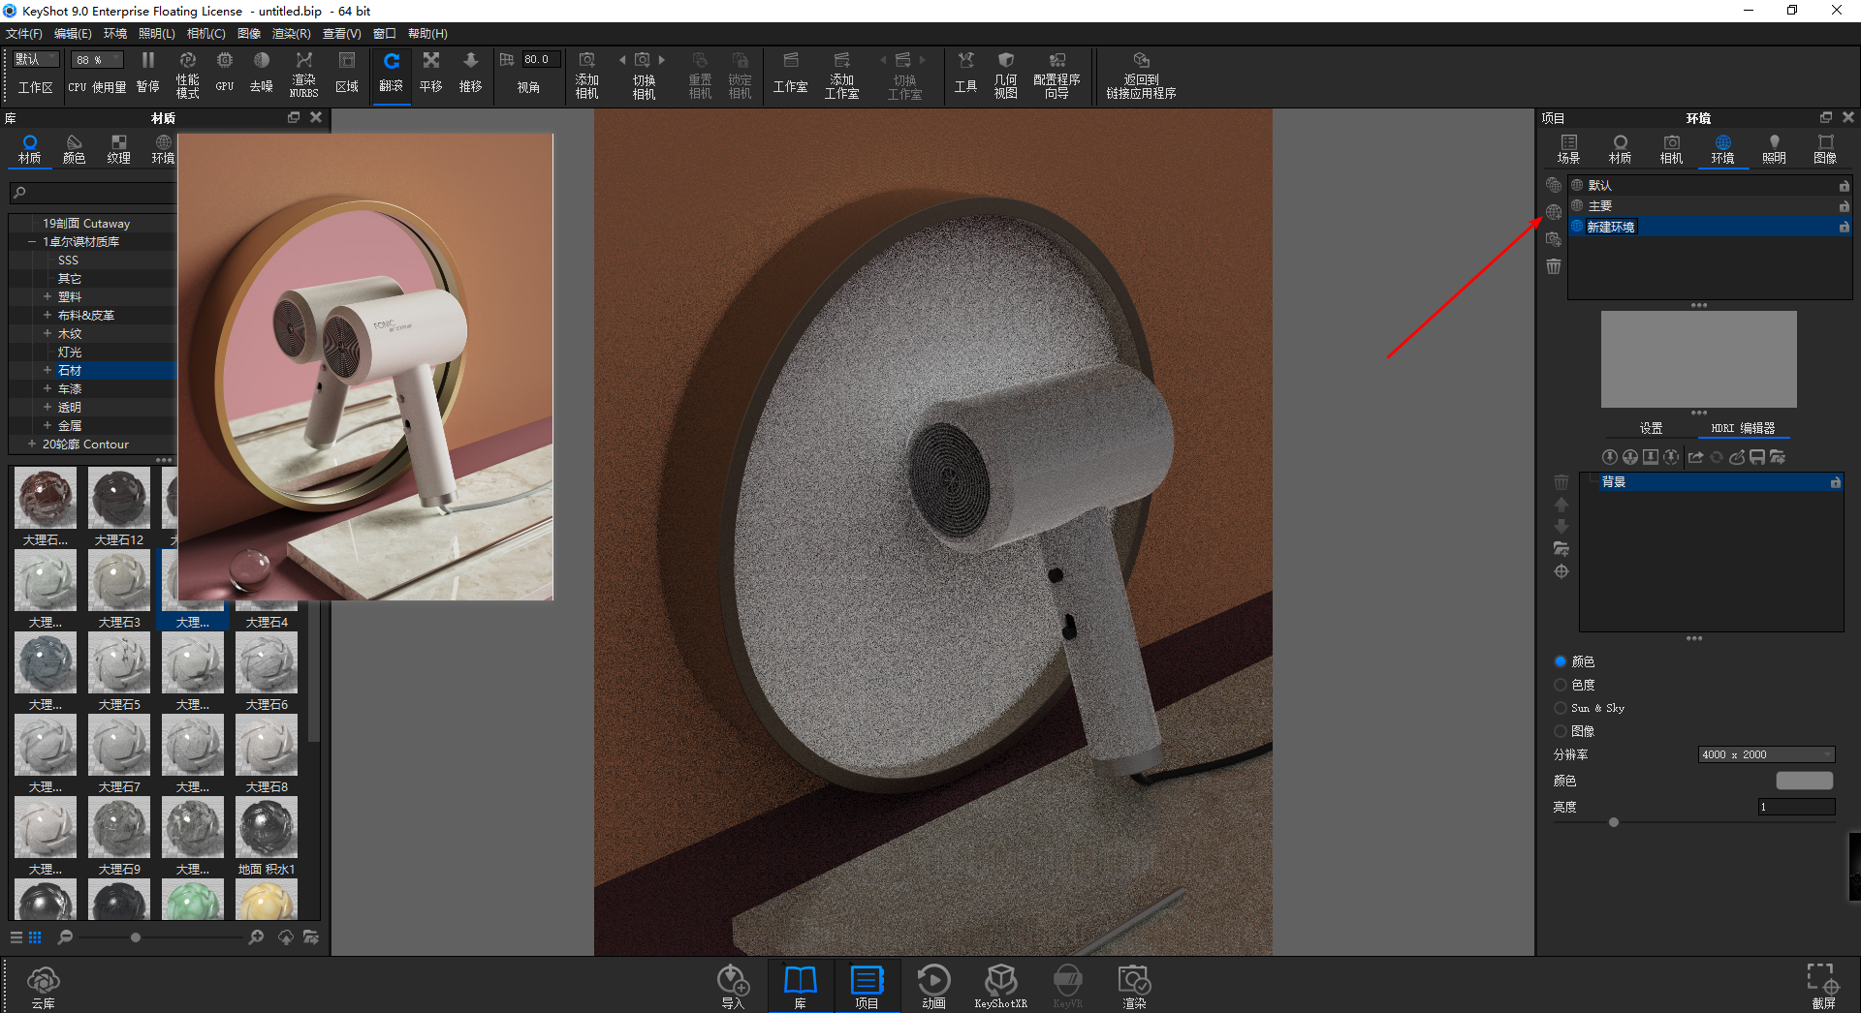Expand the 木纹 material folder
The height and width of the screenshot is (1013, 1861).
47,334
